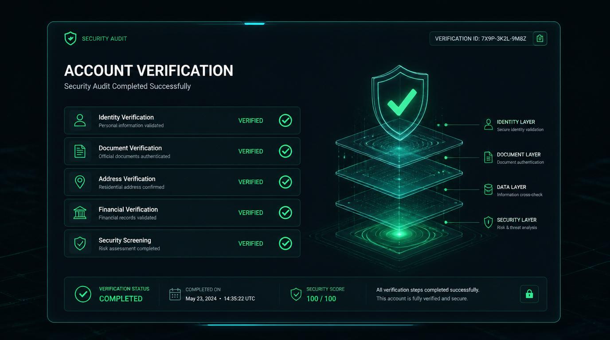Click the 'COMPLETED' status value
This screenshot has width=610, height=340.
click(121, 299)
